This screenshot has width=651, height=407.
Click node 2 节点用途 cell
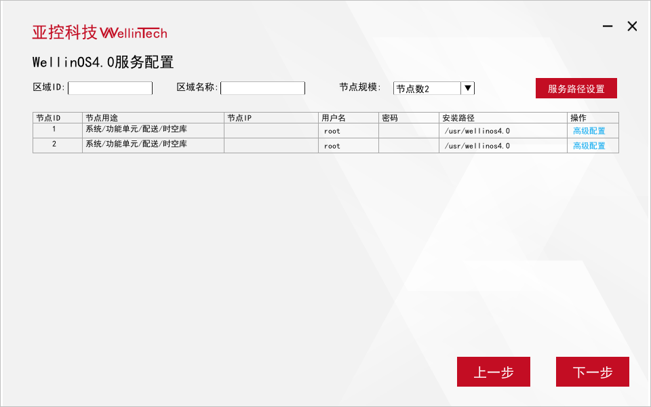click(153, 146)
